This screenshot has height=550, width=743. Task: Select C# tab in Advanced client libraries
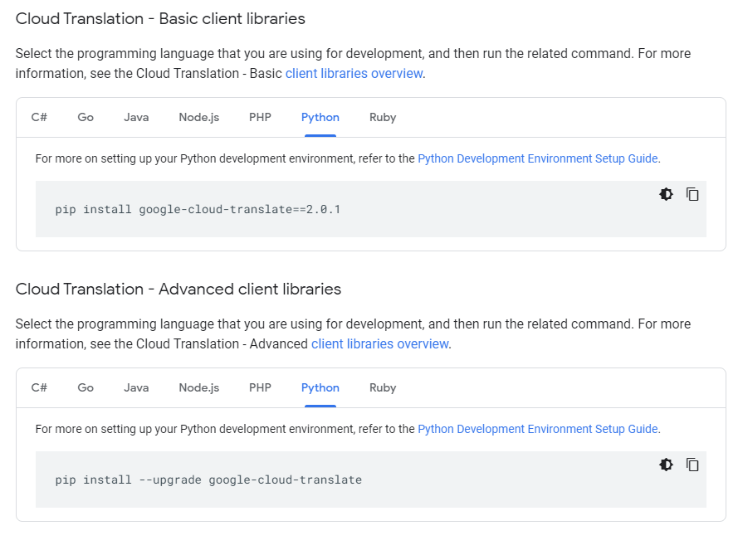pos(39,387)
